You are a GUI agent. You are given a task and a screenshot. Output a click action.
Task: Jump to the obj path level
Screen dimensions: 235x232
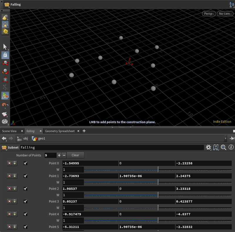click(x=23, y=138)
